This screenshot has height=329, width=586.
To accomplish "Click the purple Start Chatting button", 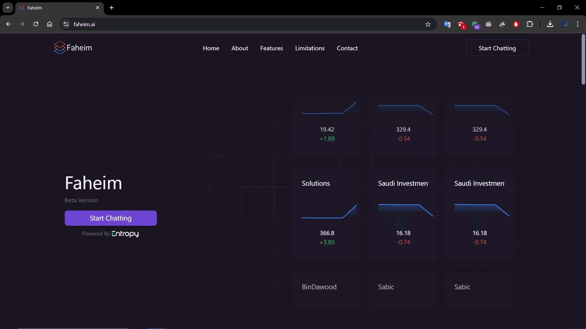I will [x=111, y=218].
